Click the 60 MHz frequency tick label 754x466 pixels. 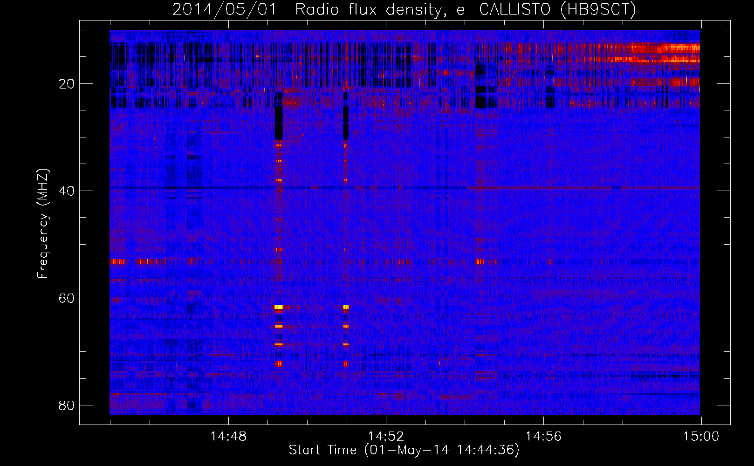click(67, 298)
